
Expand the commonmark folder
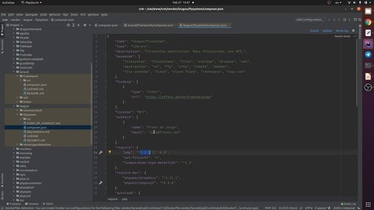click(18, 110)
